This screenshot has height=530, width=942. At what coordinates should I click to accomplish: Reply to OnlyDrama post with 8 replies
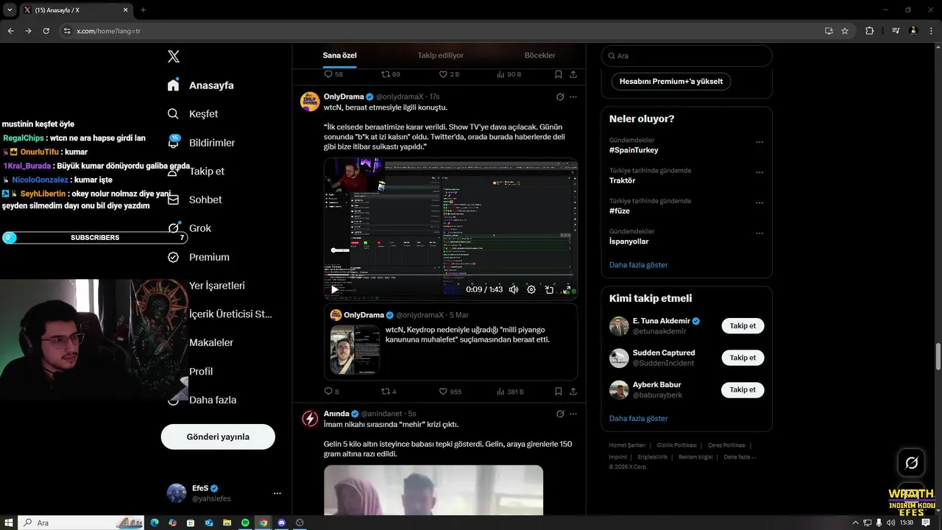pyautogui.click(x=331, y=392)
